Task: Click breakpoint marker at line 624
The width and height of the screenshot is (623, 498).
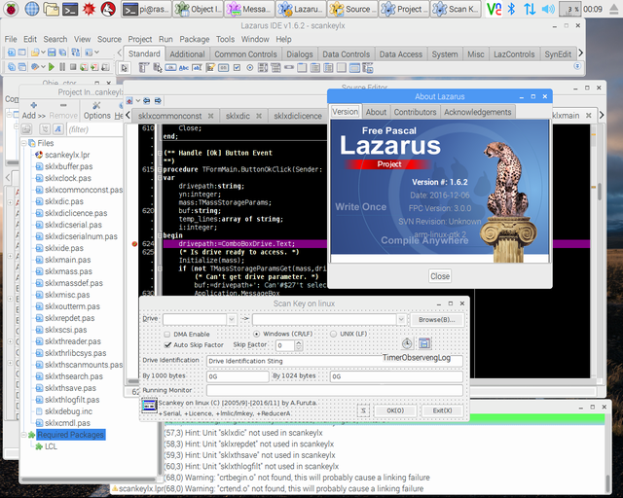Action: coord(134,243)
